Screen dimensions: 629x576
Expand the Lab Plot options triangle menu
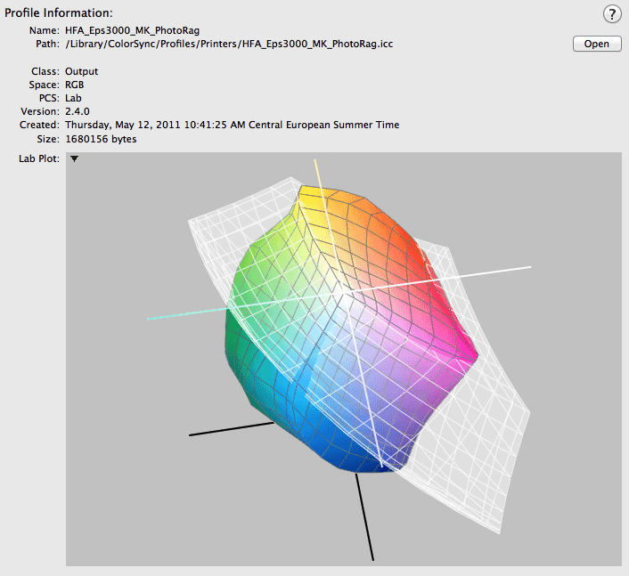point(74,158)
